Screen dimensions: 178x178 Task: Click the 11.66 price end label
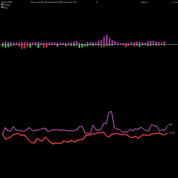pos(172,133)
